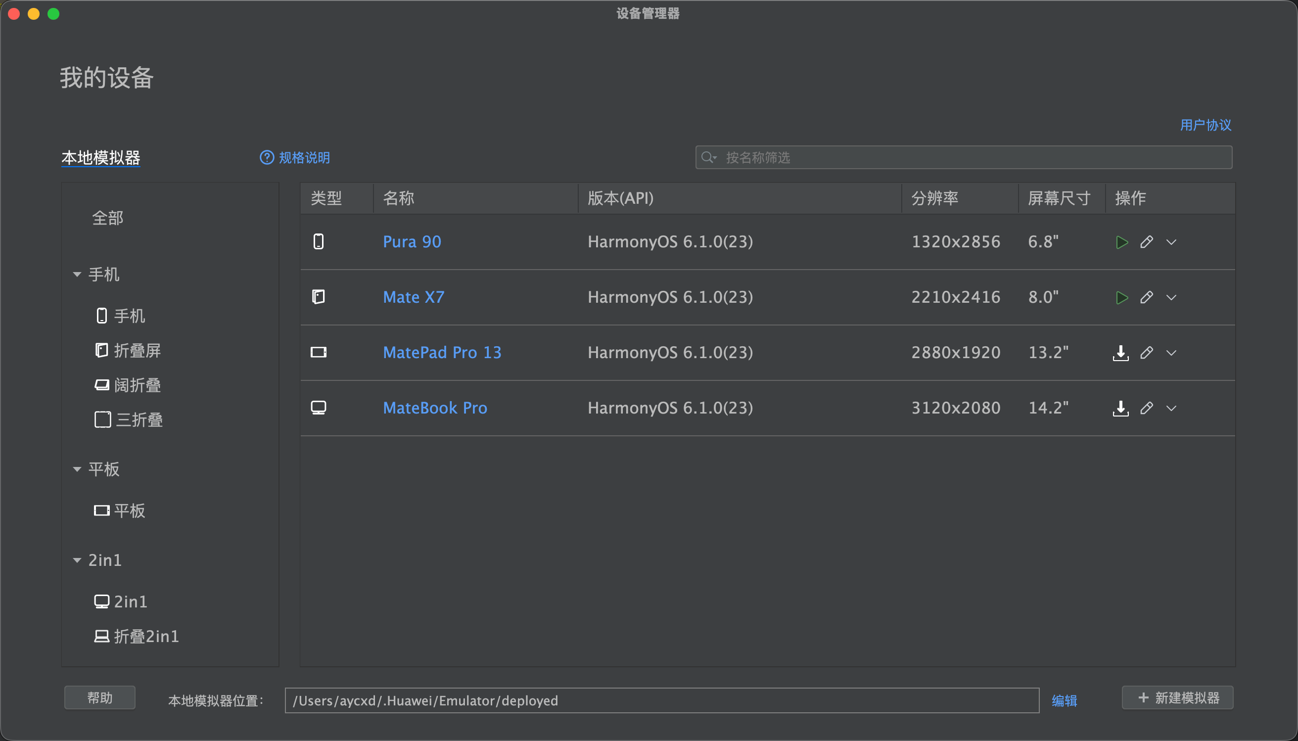Image resolution: width=1298 pixels, height=741 pixels.
Task: Click the phone type icon for Pura 90
Action: point(319,242)
